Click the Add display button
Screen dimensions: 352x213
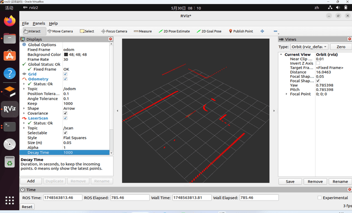(31, 181)
